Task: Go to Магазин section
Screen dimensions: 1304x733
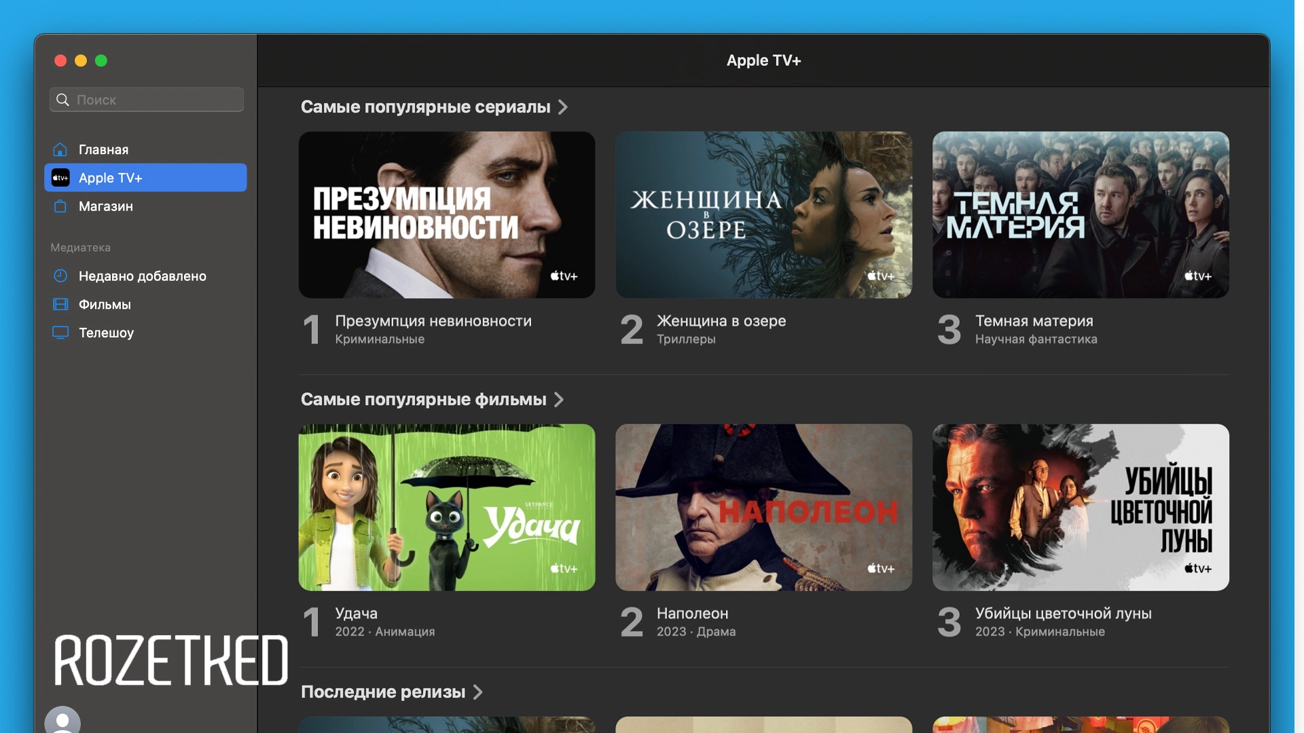Action: (x=145, y=206)
